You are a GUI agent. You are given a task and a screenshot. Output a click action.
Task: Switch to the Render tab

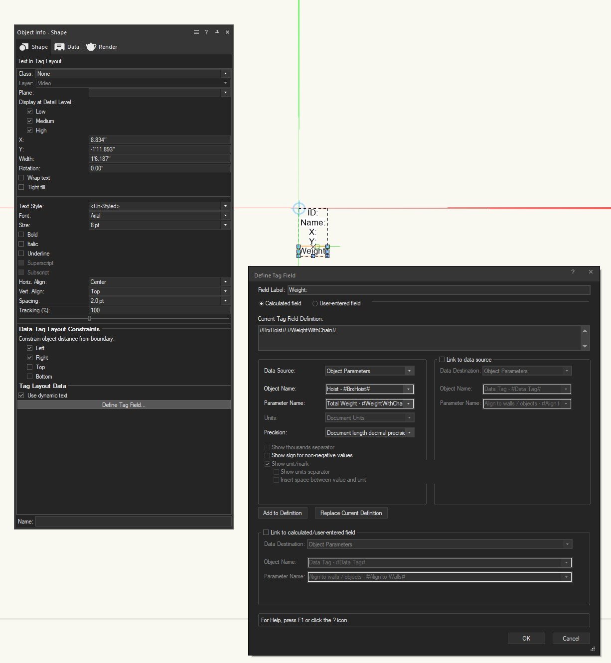102,47
